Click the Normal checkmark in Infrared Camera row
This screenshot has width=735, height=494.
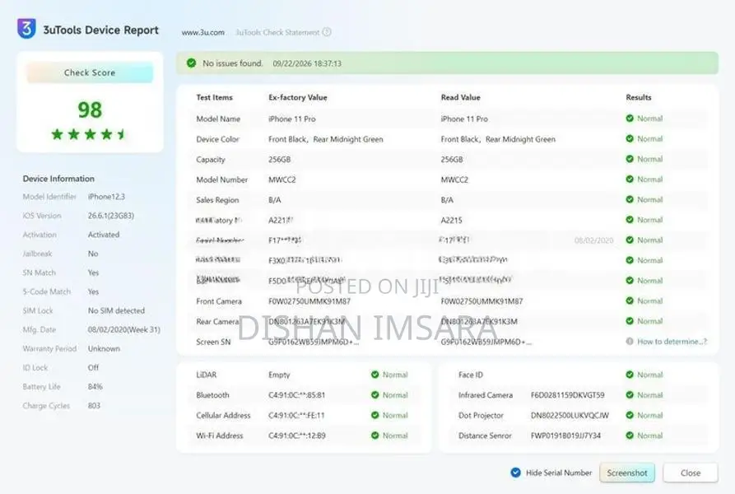pyautogui.click(x=630, y=394)
